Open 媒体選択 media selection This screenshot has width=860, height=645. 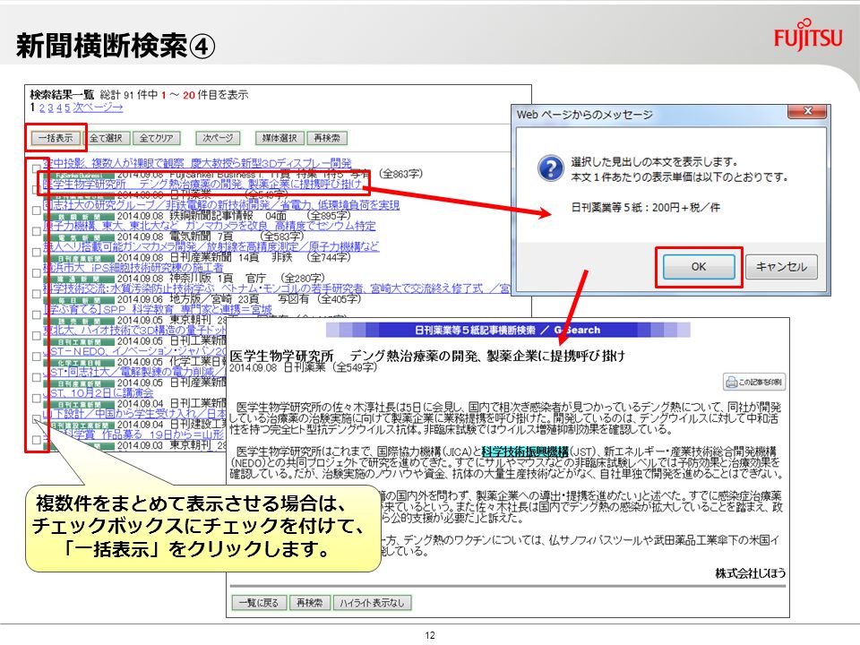[x=279, y=138]
